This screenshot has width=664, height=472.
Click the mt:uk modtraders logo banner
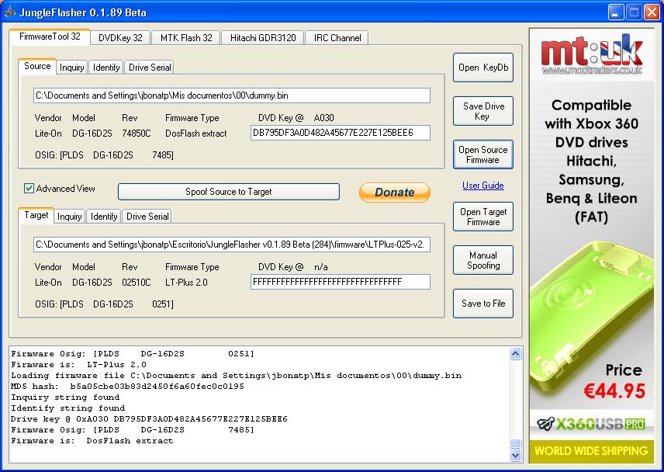pos(592,54)
